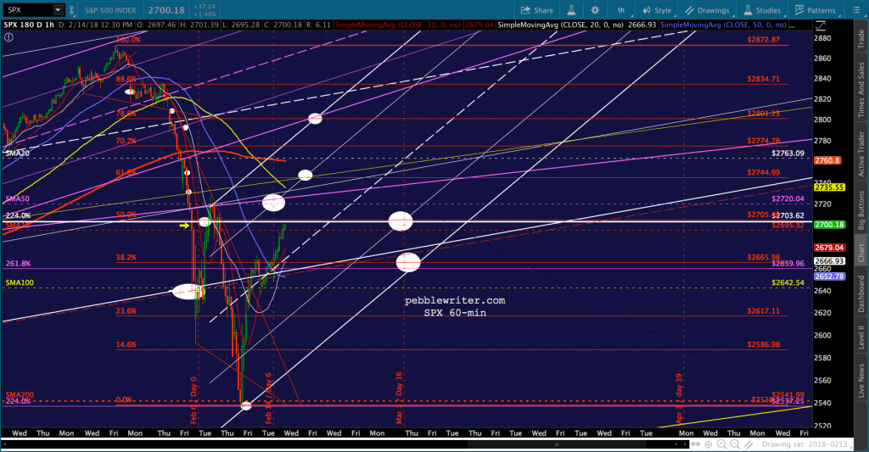Open the Times And Sales side tab
This screenshot has width=869, height=452.
tap(861, 90)
